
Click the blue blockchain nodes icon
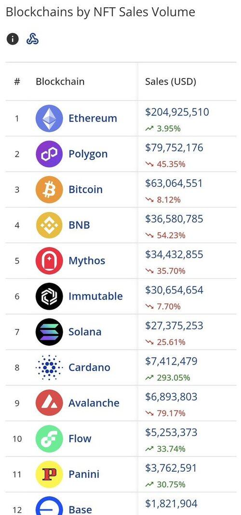pos(33,39)
